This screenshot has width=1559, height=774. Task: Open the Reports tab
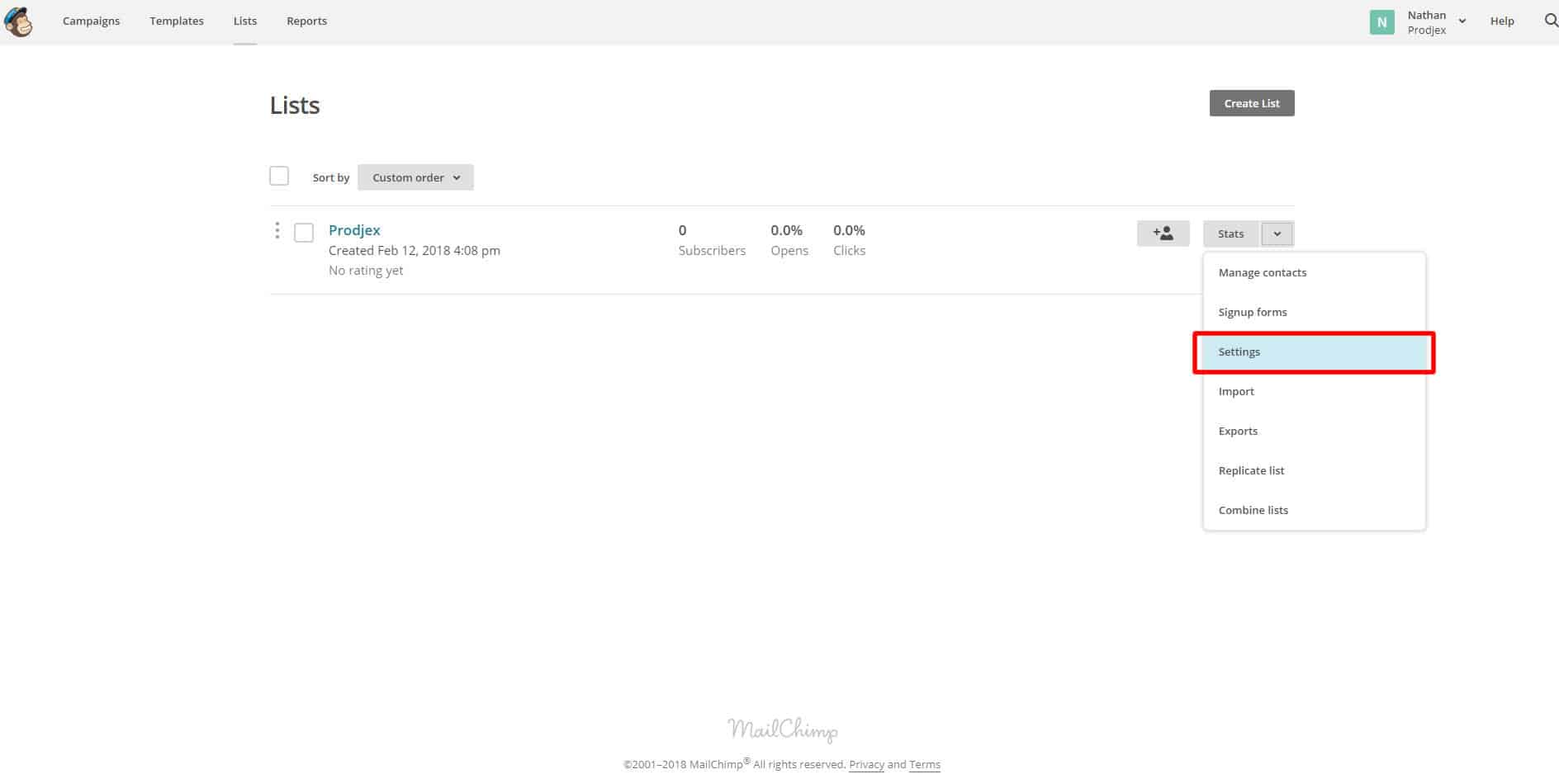(x=306, y=21)
